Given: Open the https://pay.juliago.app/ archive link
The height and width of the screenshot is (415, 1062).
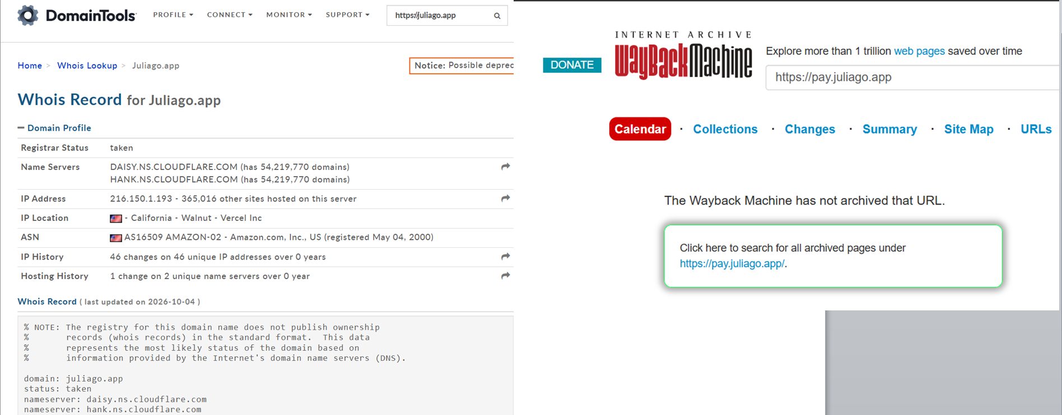Looking at the screenshot, I should 732,263.
